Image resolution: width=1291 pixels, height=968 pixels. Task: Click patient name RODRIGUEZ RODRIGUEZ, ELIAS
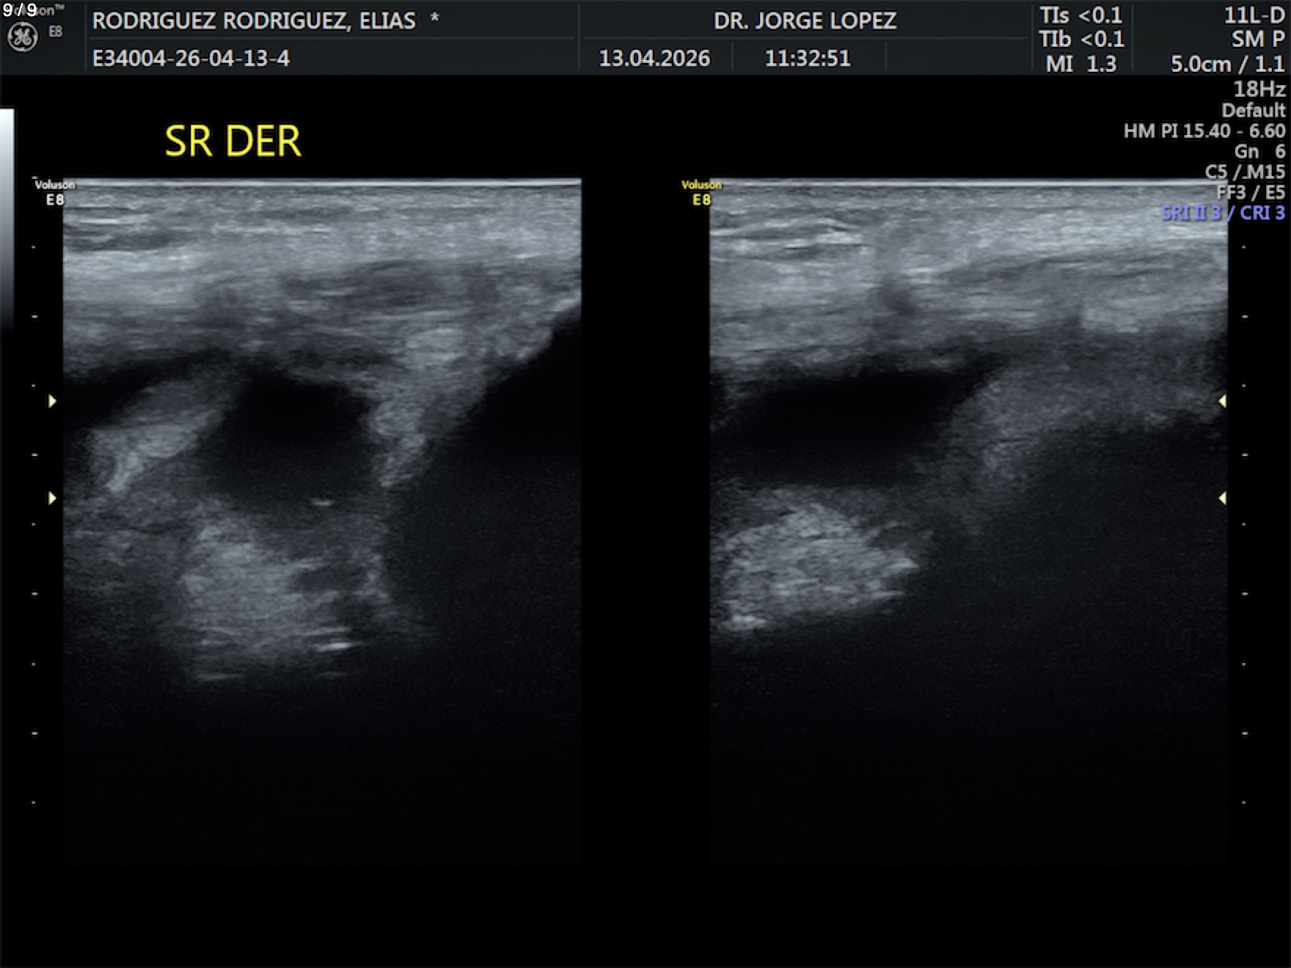tap(254, 21)
